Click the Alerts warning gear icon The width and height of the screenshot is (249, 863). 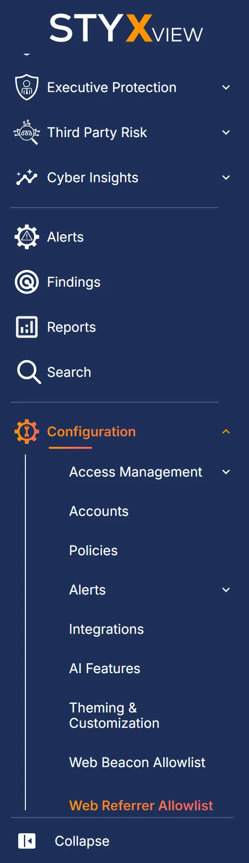tap(27, 237)
